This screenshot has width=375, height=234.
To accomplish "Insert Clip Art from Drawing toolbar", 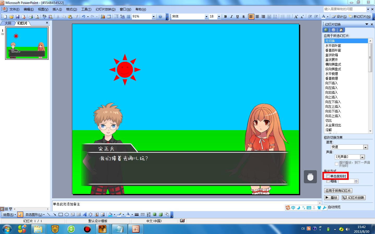I will (x=96, y=214).
